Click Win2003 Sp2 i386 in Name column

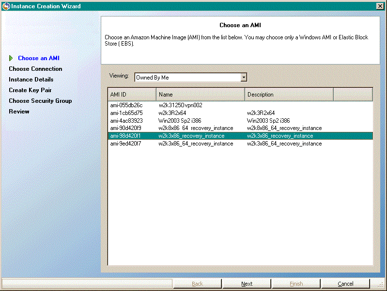click(x=180, y=121)
